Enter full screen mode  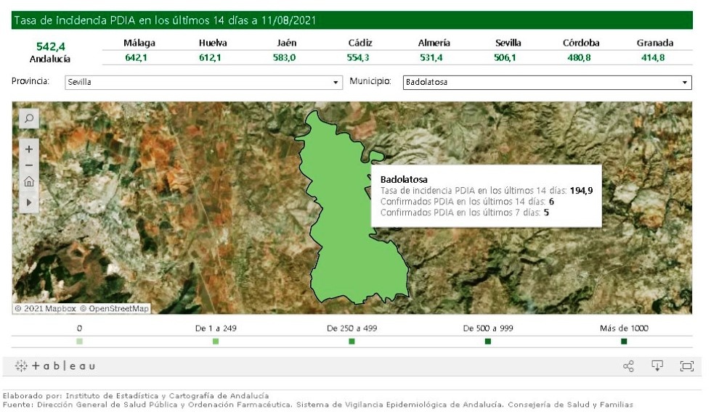coord(686,366)
